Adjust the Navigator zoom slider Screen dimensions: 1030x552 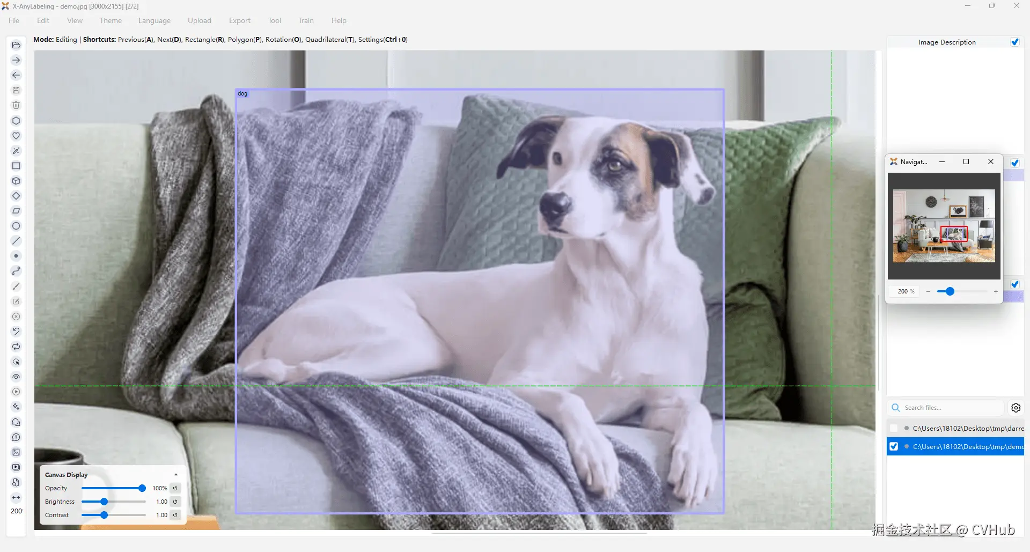962,291
